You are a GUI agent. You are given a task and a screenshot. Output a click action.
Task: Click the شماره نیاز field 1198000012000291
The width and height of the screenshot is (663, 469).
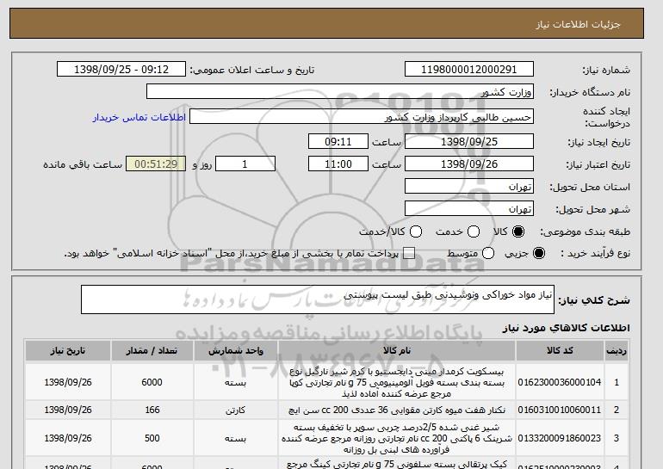click(469, 70)
